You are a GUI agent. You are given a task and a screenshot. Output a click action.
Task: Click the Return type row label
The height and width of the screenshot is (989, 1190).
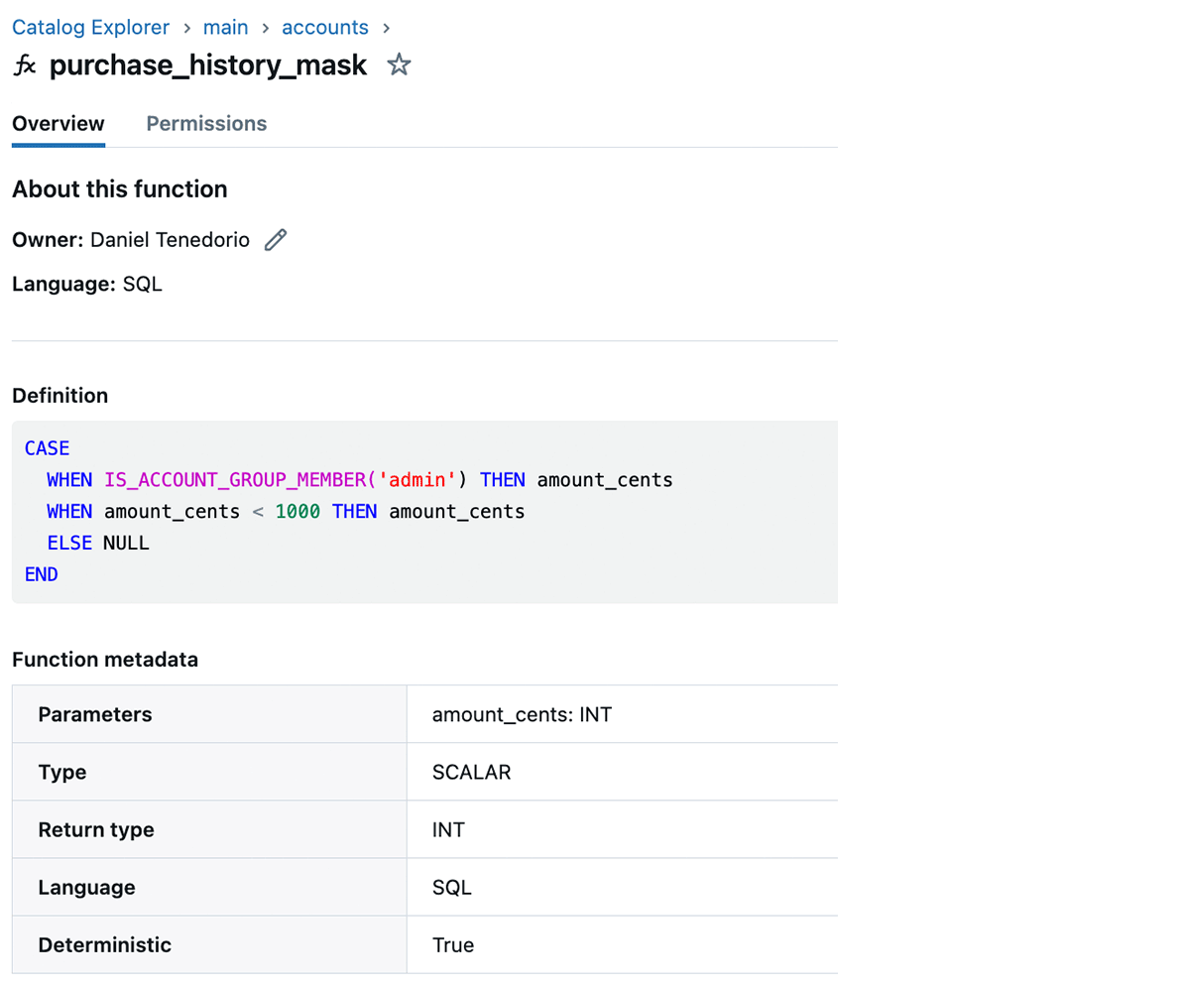click(x=96, y=829)
